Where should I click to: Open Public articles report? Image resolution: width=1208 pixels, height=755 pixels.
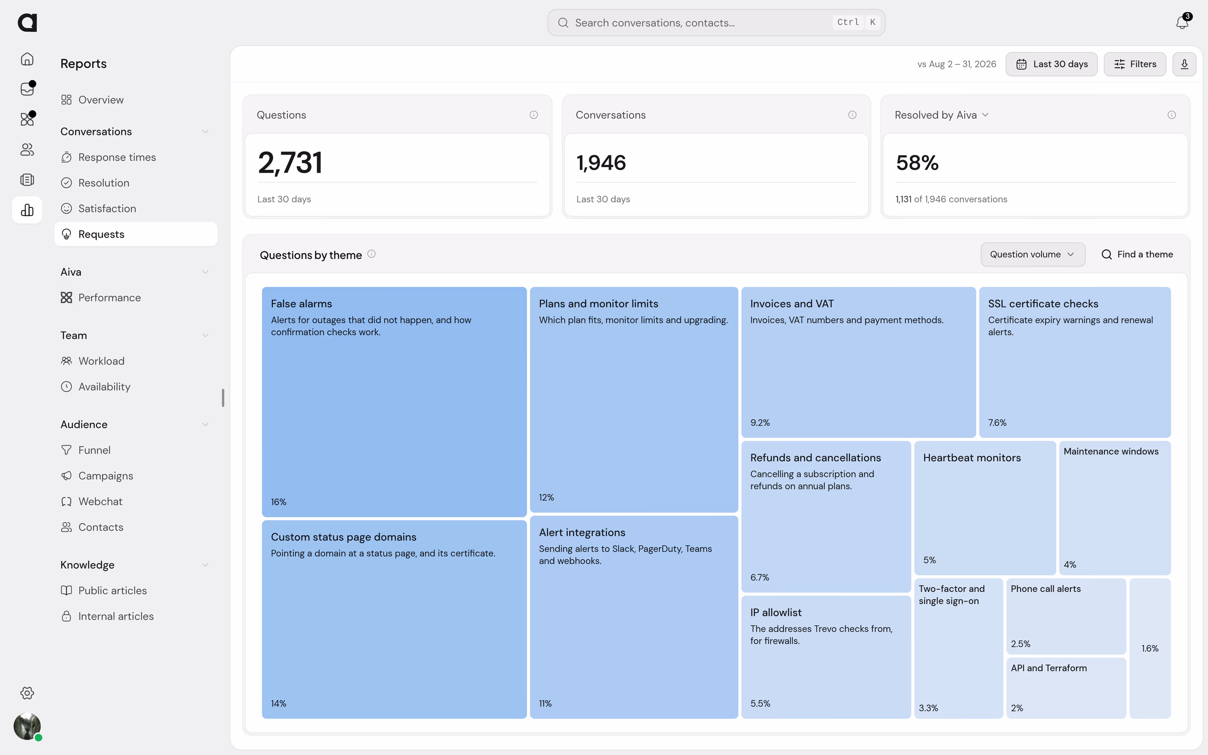[136, 590]
